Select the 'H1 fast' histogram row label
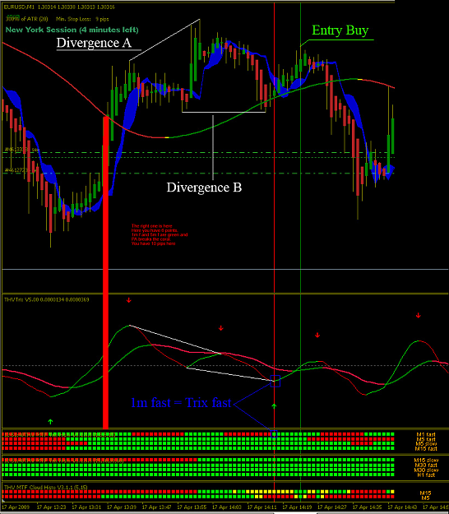The height and width of the screenshot is (514, 449). coord(426,475)
